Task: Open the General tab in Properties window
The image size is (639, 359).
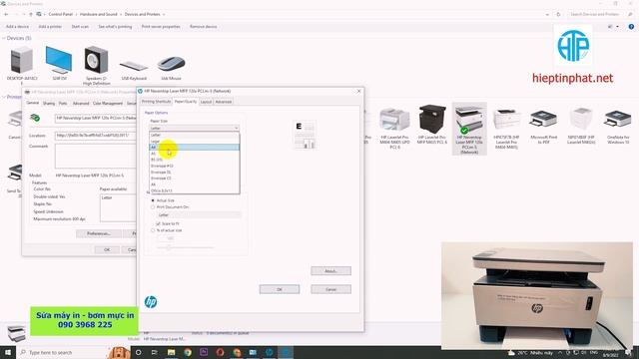Action: point(33,103)
